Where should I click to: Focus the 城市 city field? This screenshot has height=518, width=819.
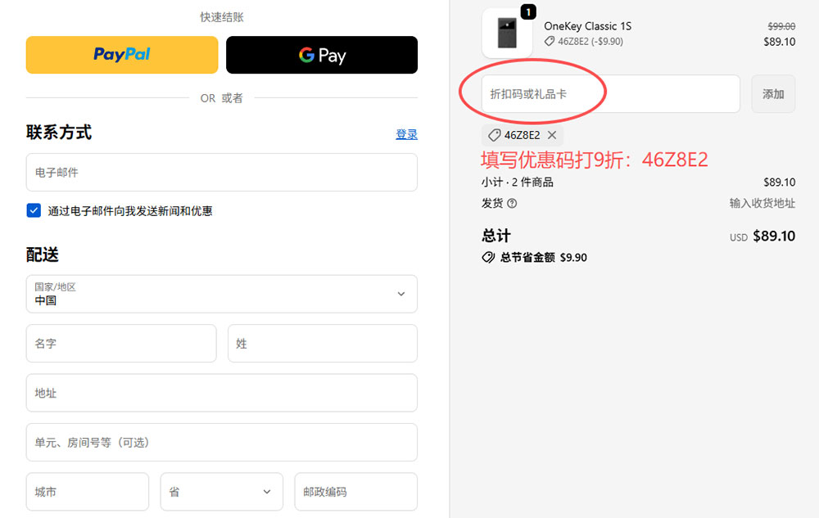[x=88, y=491]
